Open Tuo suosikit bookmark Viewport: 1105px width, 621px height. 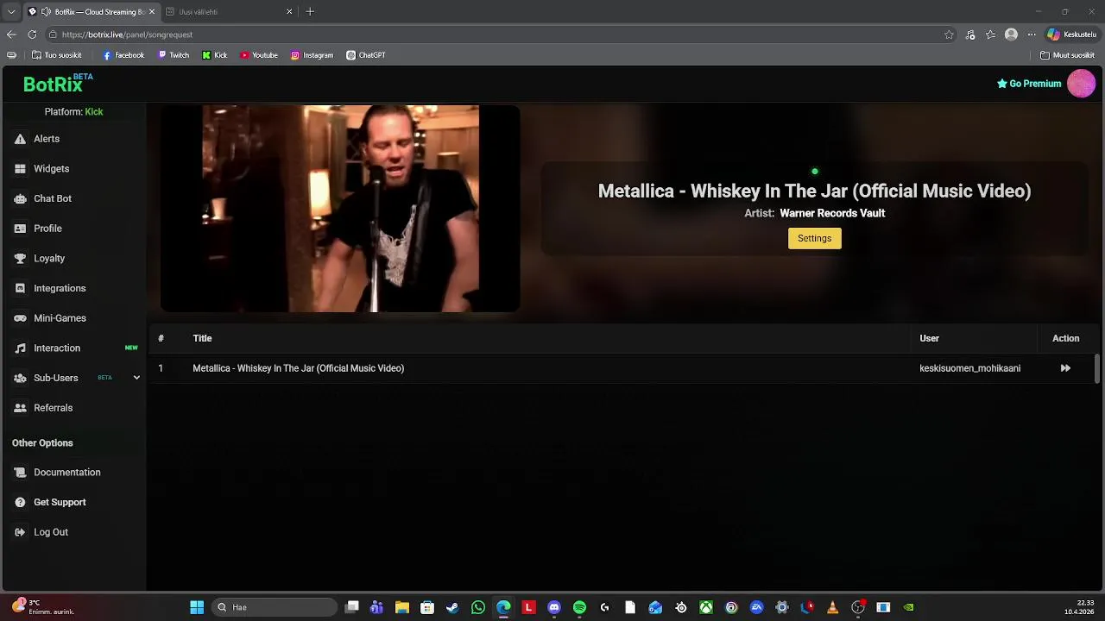point(56,55)
